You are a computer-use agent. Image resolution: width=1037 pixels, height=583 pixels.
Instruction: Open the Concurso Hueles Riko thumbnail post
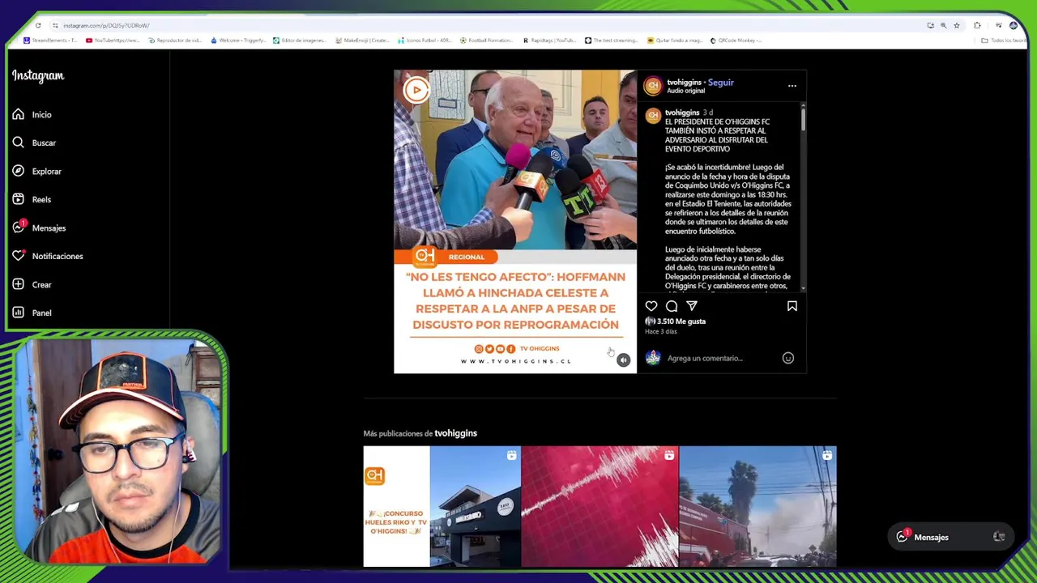[442, 506]
